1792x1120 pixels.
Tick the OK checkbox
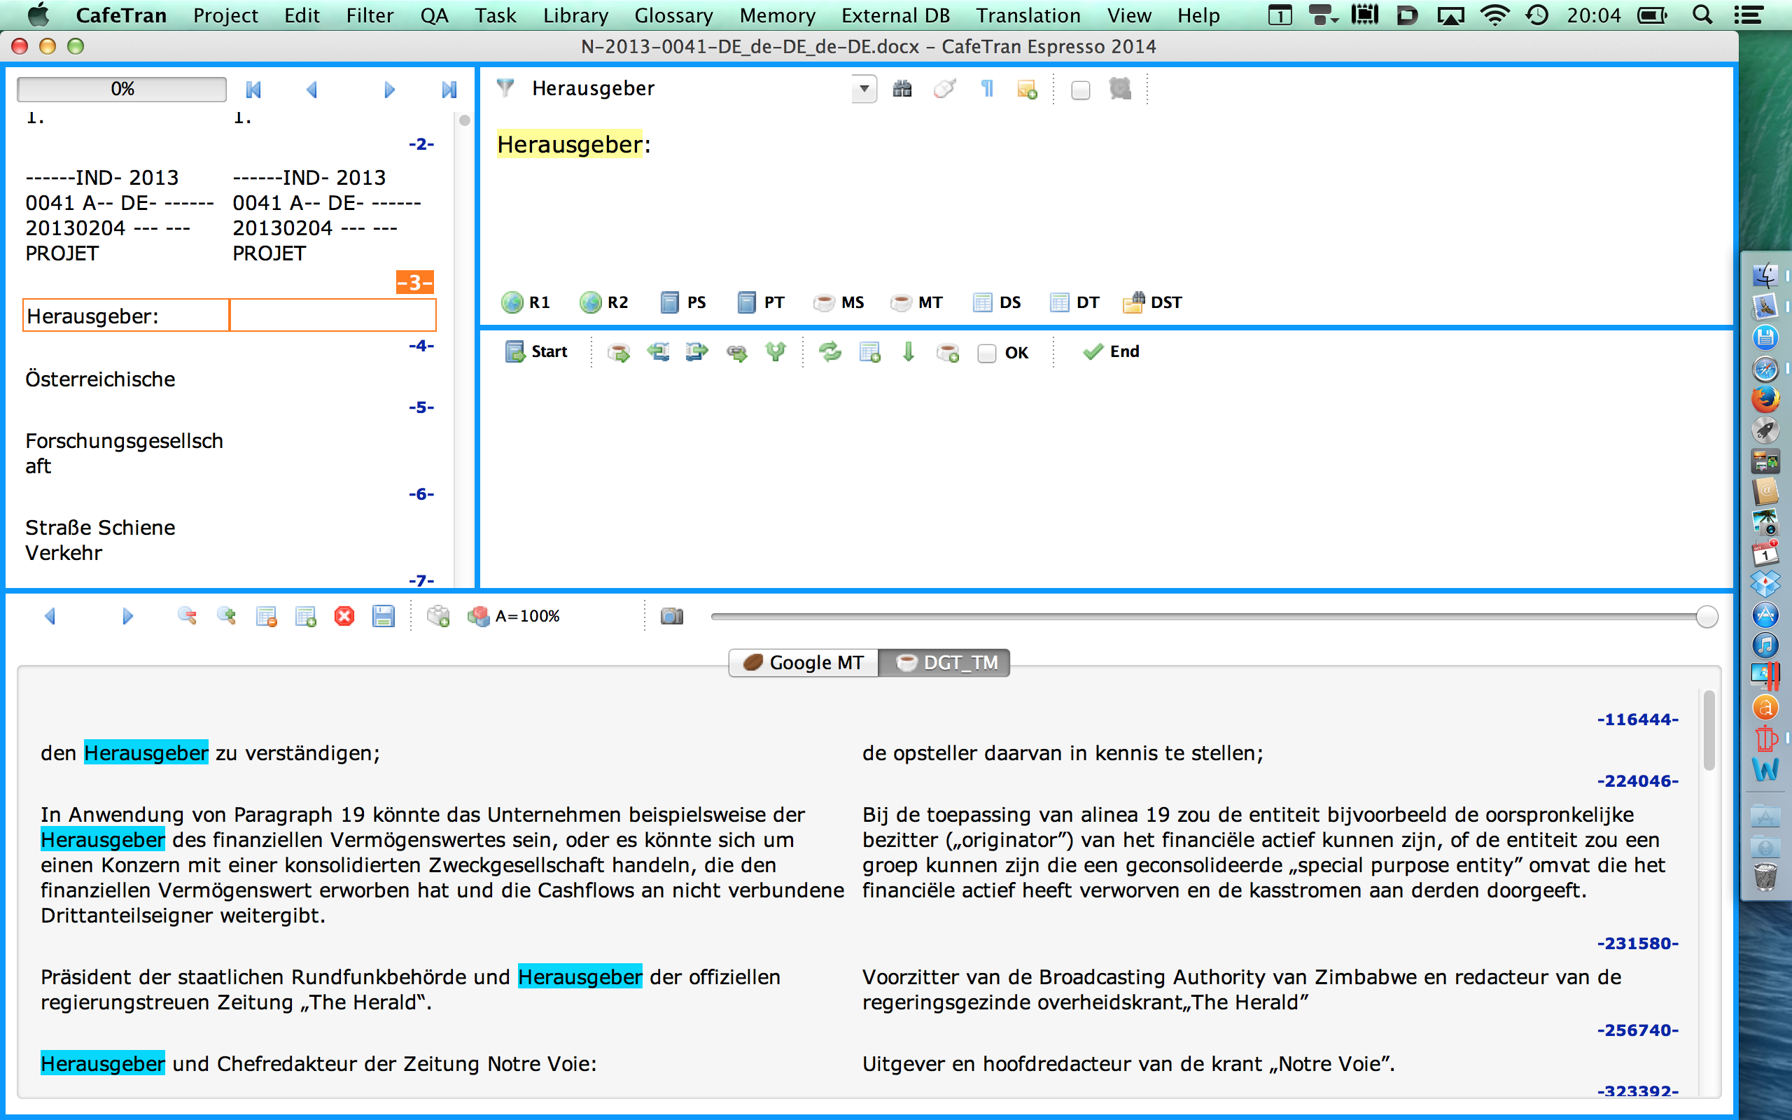(986, 353)
